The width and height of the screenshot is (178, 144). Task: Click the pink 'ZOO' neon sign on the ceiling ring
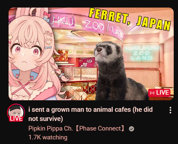click(x=94, y=26)
